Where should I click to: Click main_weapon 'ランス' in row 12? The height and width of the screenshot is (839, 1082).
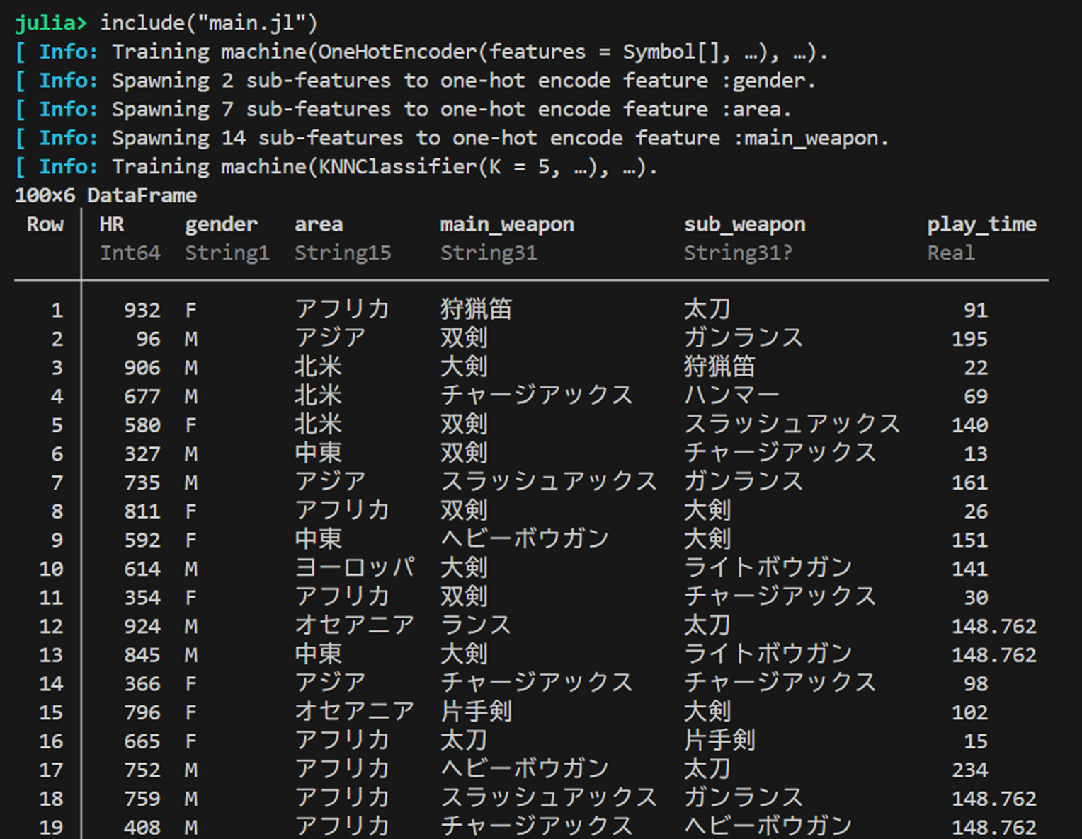(476, 625)
